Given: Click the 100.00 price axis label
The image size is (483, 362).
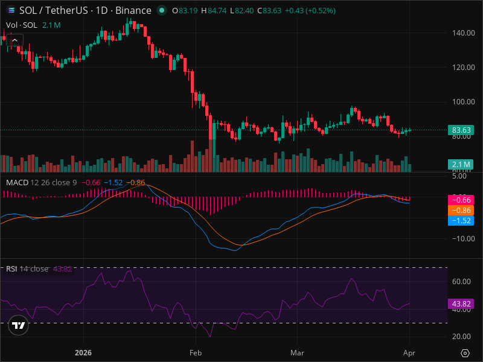Looking at the screenshot, I should pos(463,102).
